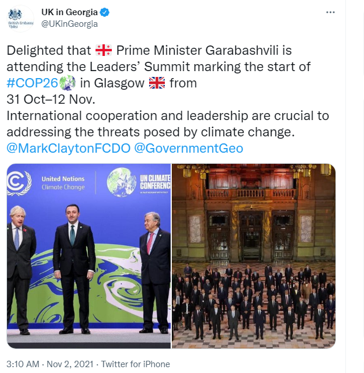Open the three-dot more options menu
Image resolution: width=364 pixels, height=373 pixels.
coord(330,12)
